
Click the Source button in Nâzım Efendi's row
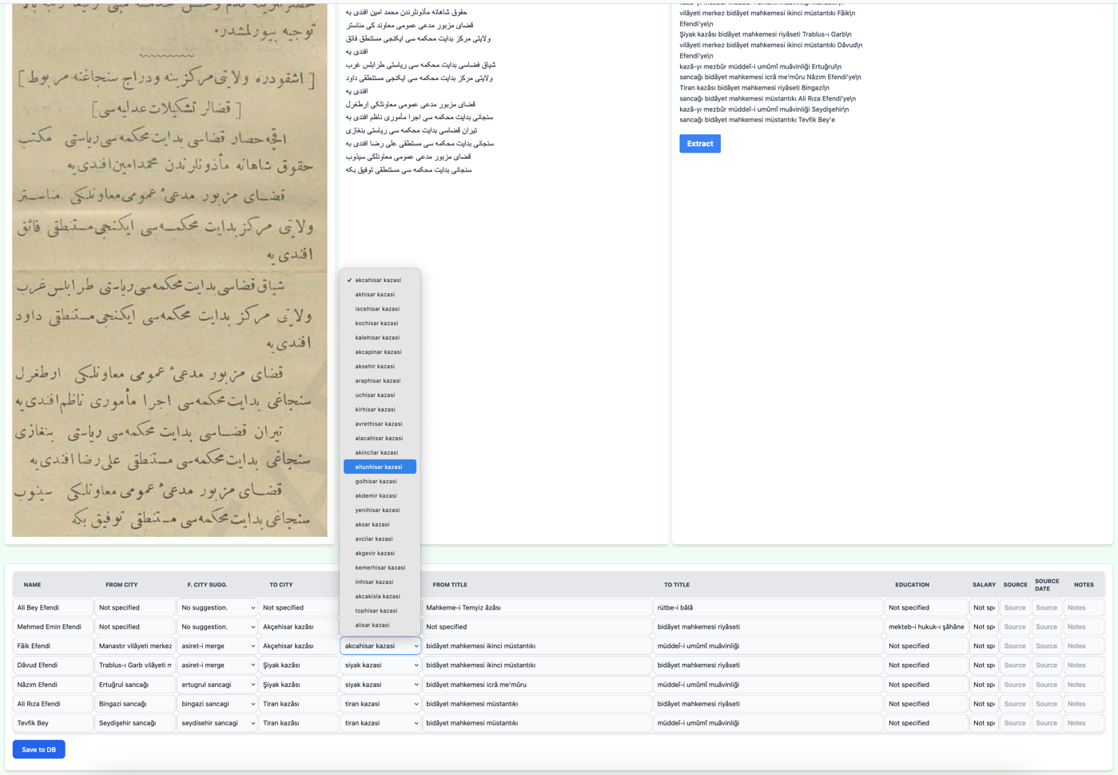point(1014,684)
